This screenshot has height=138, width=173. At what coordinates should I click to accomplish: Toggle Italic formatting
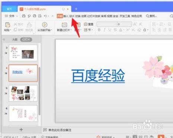105,30
